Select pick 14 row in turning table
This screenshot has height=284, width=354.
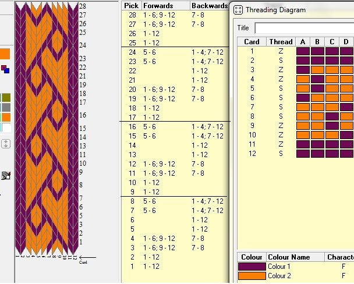click(175, 145)
